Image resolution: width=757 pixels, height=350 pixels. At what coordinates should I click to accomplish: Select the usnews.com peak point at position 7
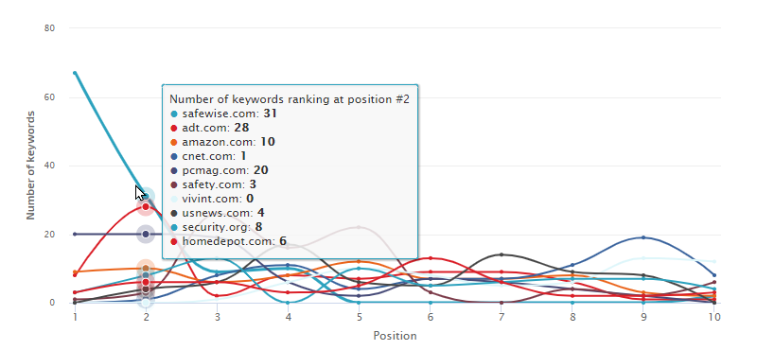point(502,254)
